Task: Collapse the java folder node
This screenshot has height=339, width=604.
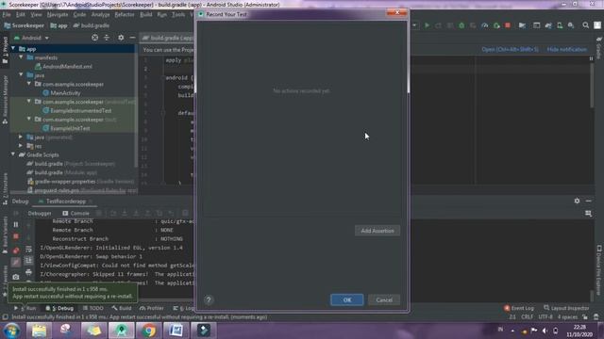Action: tap(22, 75)
